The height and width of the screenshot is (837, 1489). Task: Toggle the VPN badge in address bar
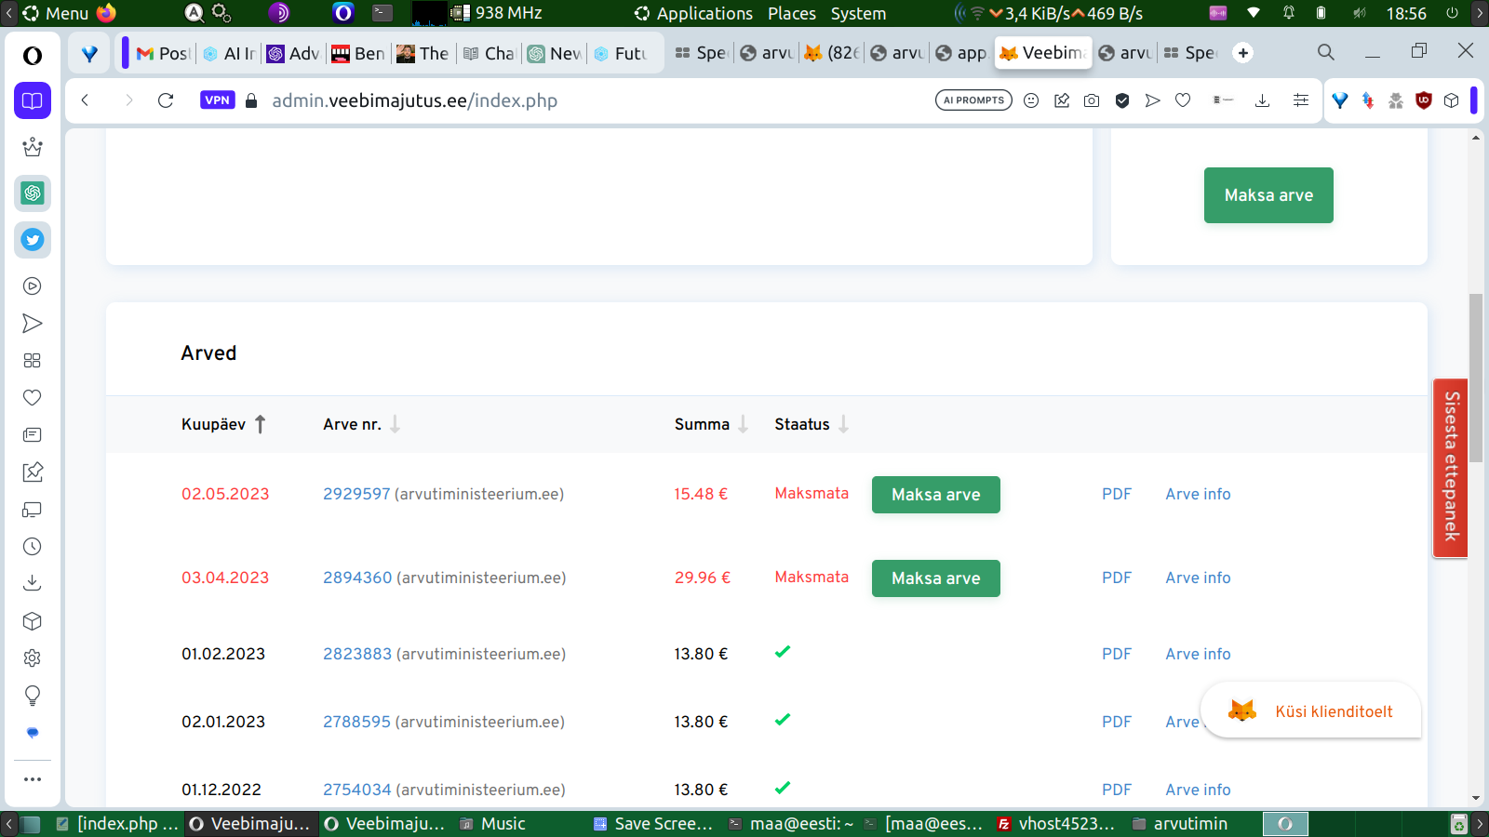tap(218, 100)
